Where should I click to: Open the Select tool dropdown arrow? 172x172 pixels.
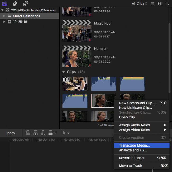pyautogui.click(x=69, y=133)
